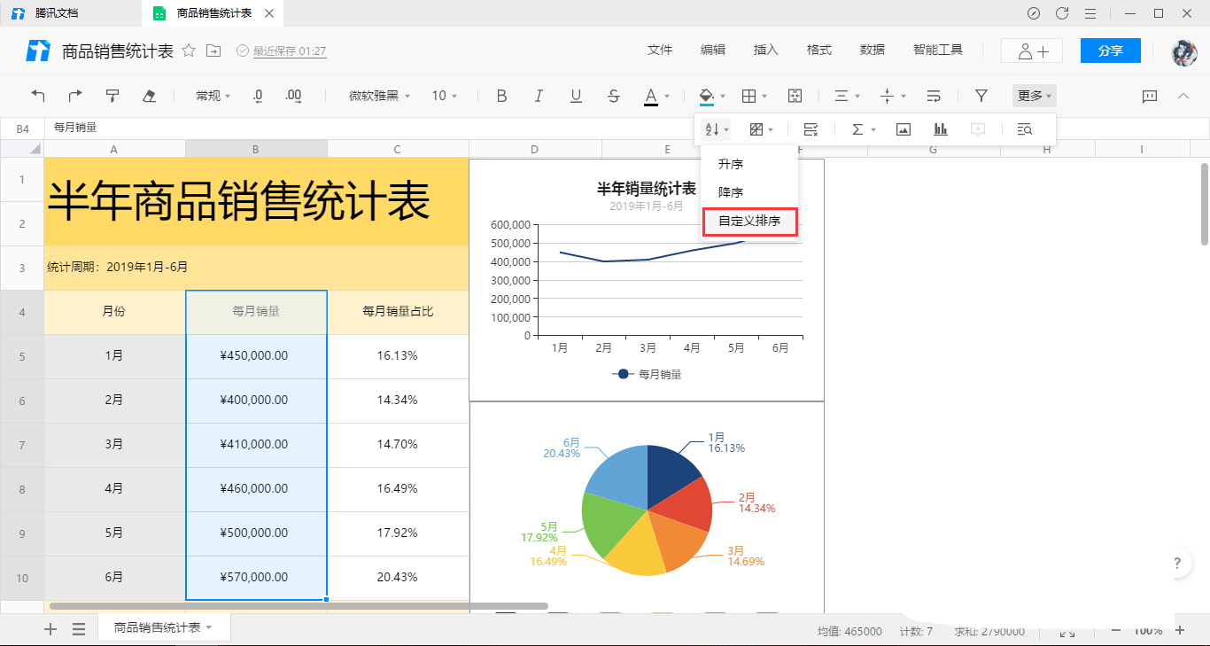Click the 最近保存 01:27 link

[x=290, y=51]
